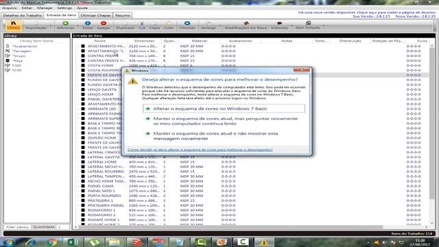Open dropdown arrow next to Item Defaults
Screen dimensions: 439x247
click(x=323, y=26)
